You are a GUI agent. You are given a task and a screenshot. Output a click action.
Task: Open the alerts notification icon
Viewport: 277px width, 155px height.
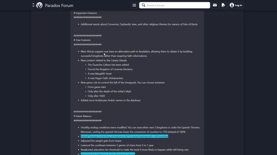tap(223, 5)
